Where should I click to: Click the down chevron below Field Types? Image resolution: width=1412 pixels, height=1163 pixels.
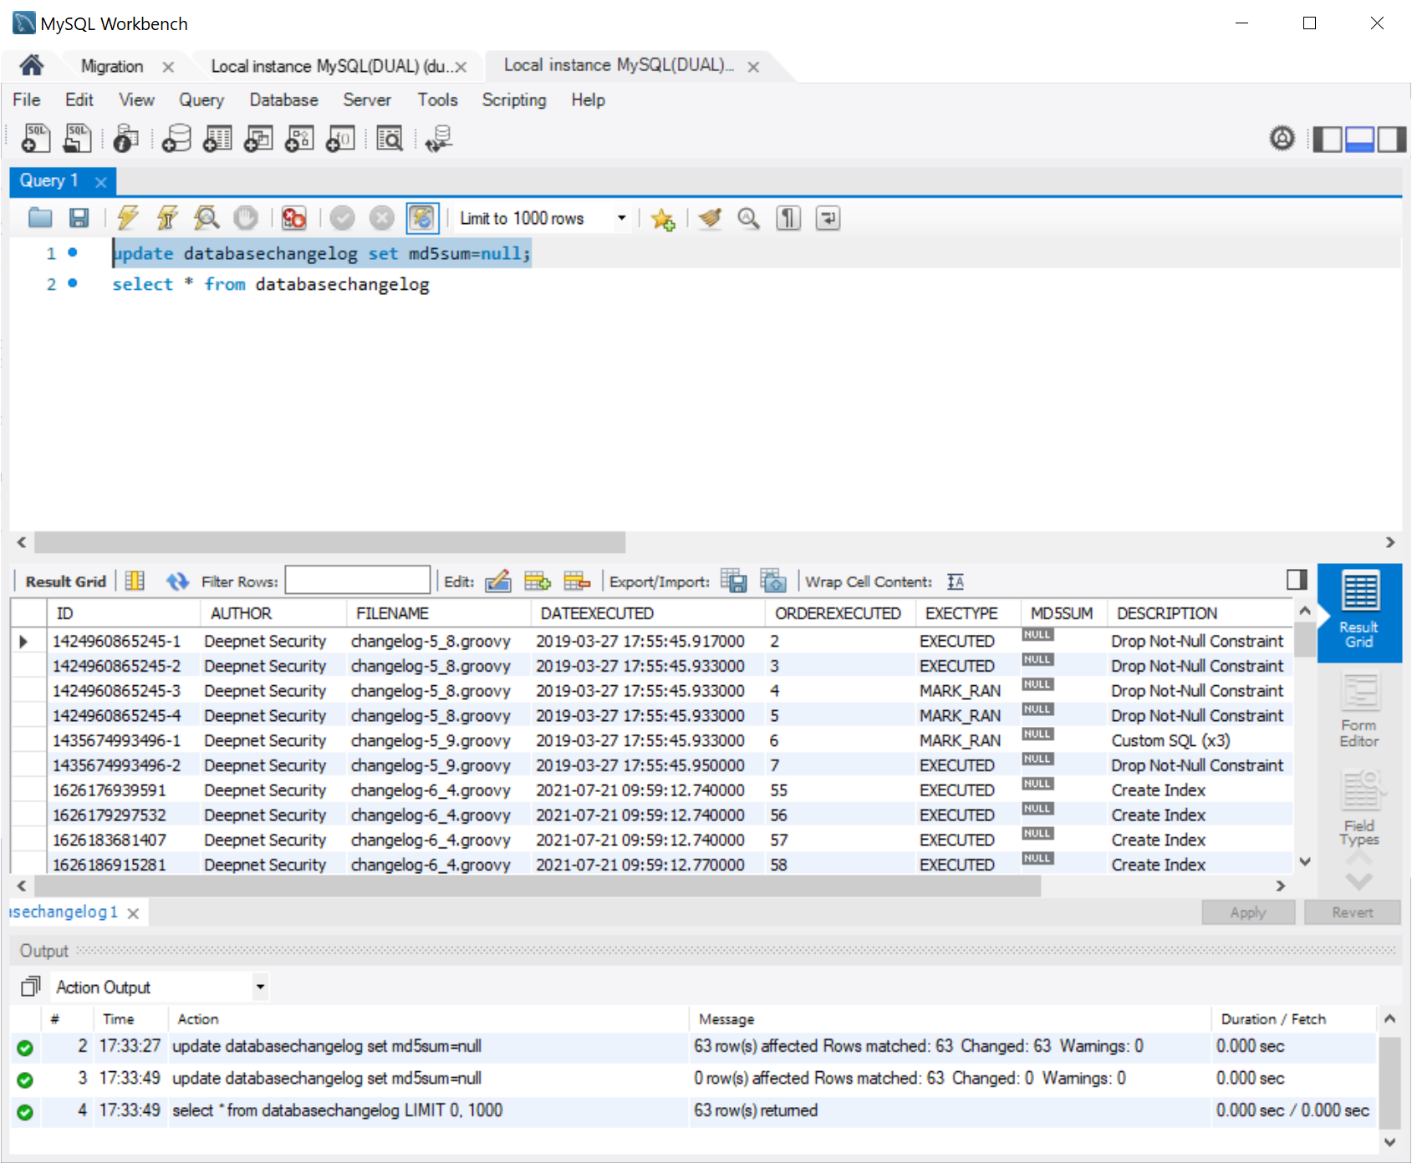pos(1358,881)
